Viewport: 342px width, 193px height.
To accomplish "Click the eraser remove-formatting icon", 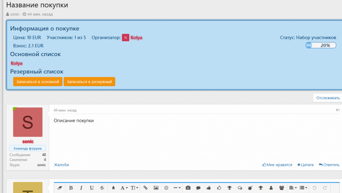I will 60,188.
